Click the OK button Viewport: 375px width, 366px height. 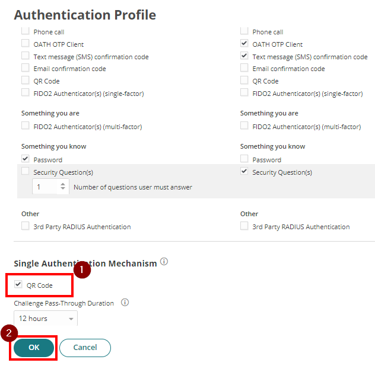34,348
